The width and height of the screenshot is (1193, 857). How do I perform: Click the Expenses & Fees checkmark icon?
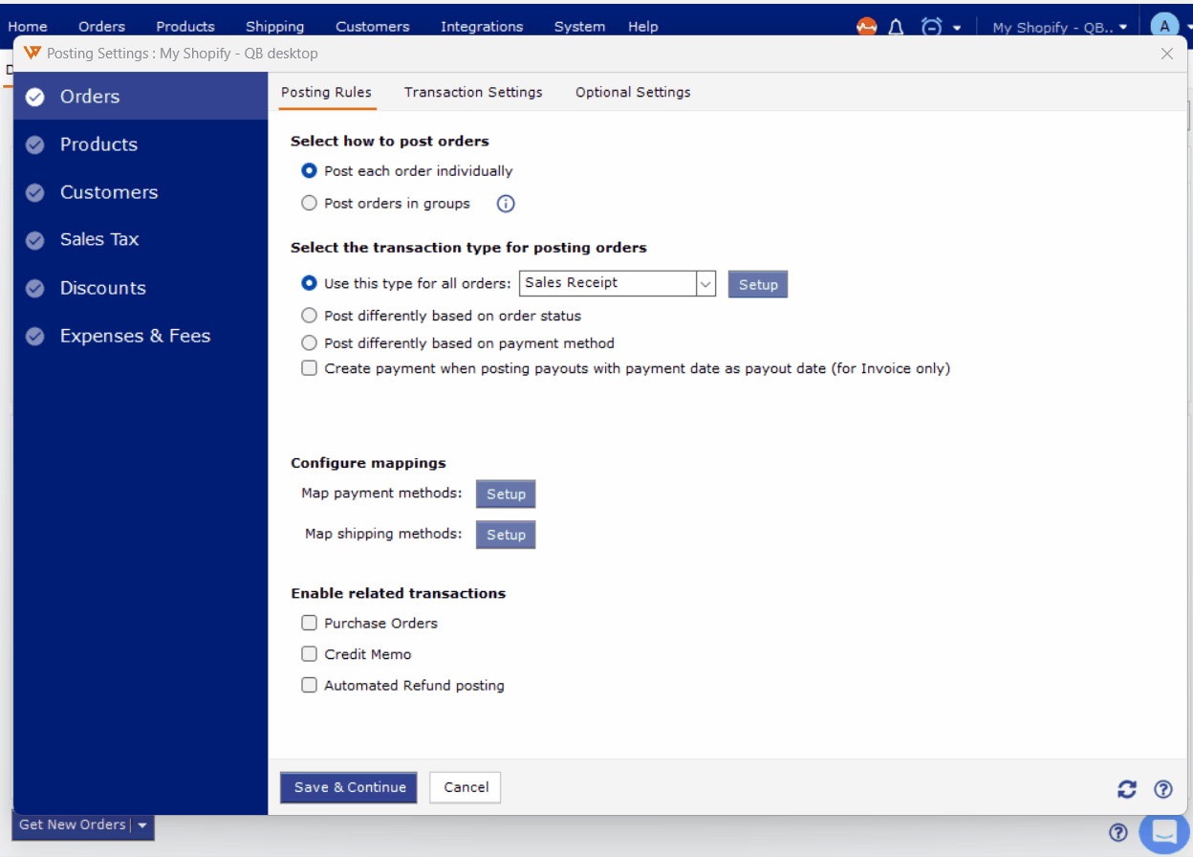(x=35, y=336)
